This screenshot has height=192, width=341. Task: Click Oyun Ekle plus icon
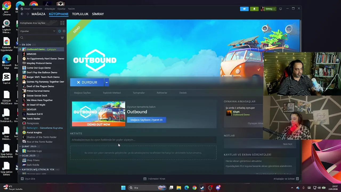(x=22, y=179)
